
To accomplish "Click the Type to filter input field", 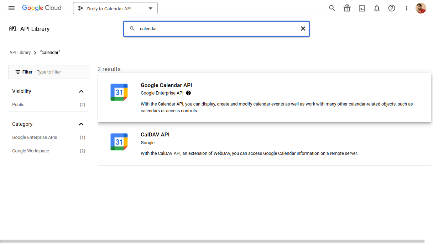I will (x=61, y=72).
